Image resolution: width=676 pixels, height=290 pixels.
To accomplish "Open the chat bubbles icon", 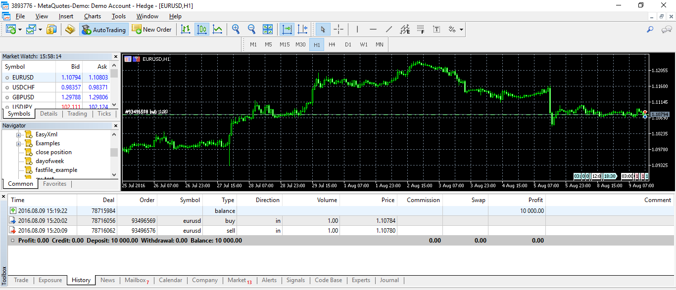I will coord(667,30).
